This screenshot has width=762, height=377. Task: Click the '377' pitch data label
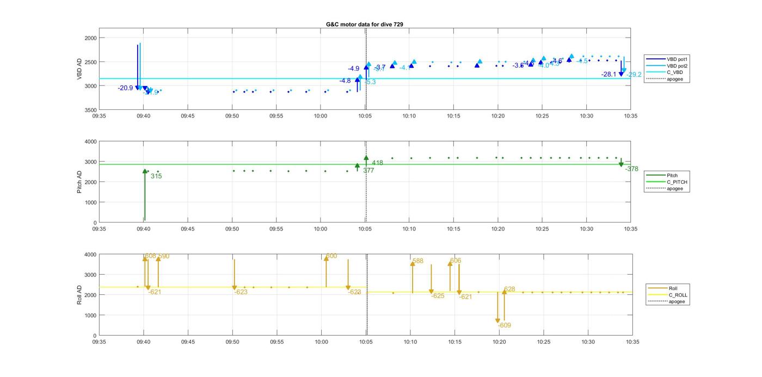point(368,171)
